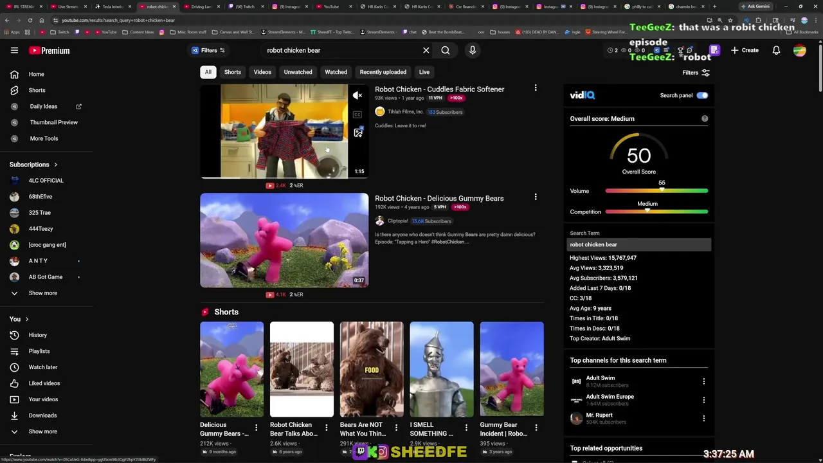Go to YouTube Premium home logo

pos(50,50)
